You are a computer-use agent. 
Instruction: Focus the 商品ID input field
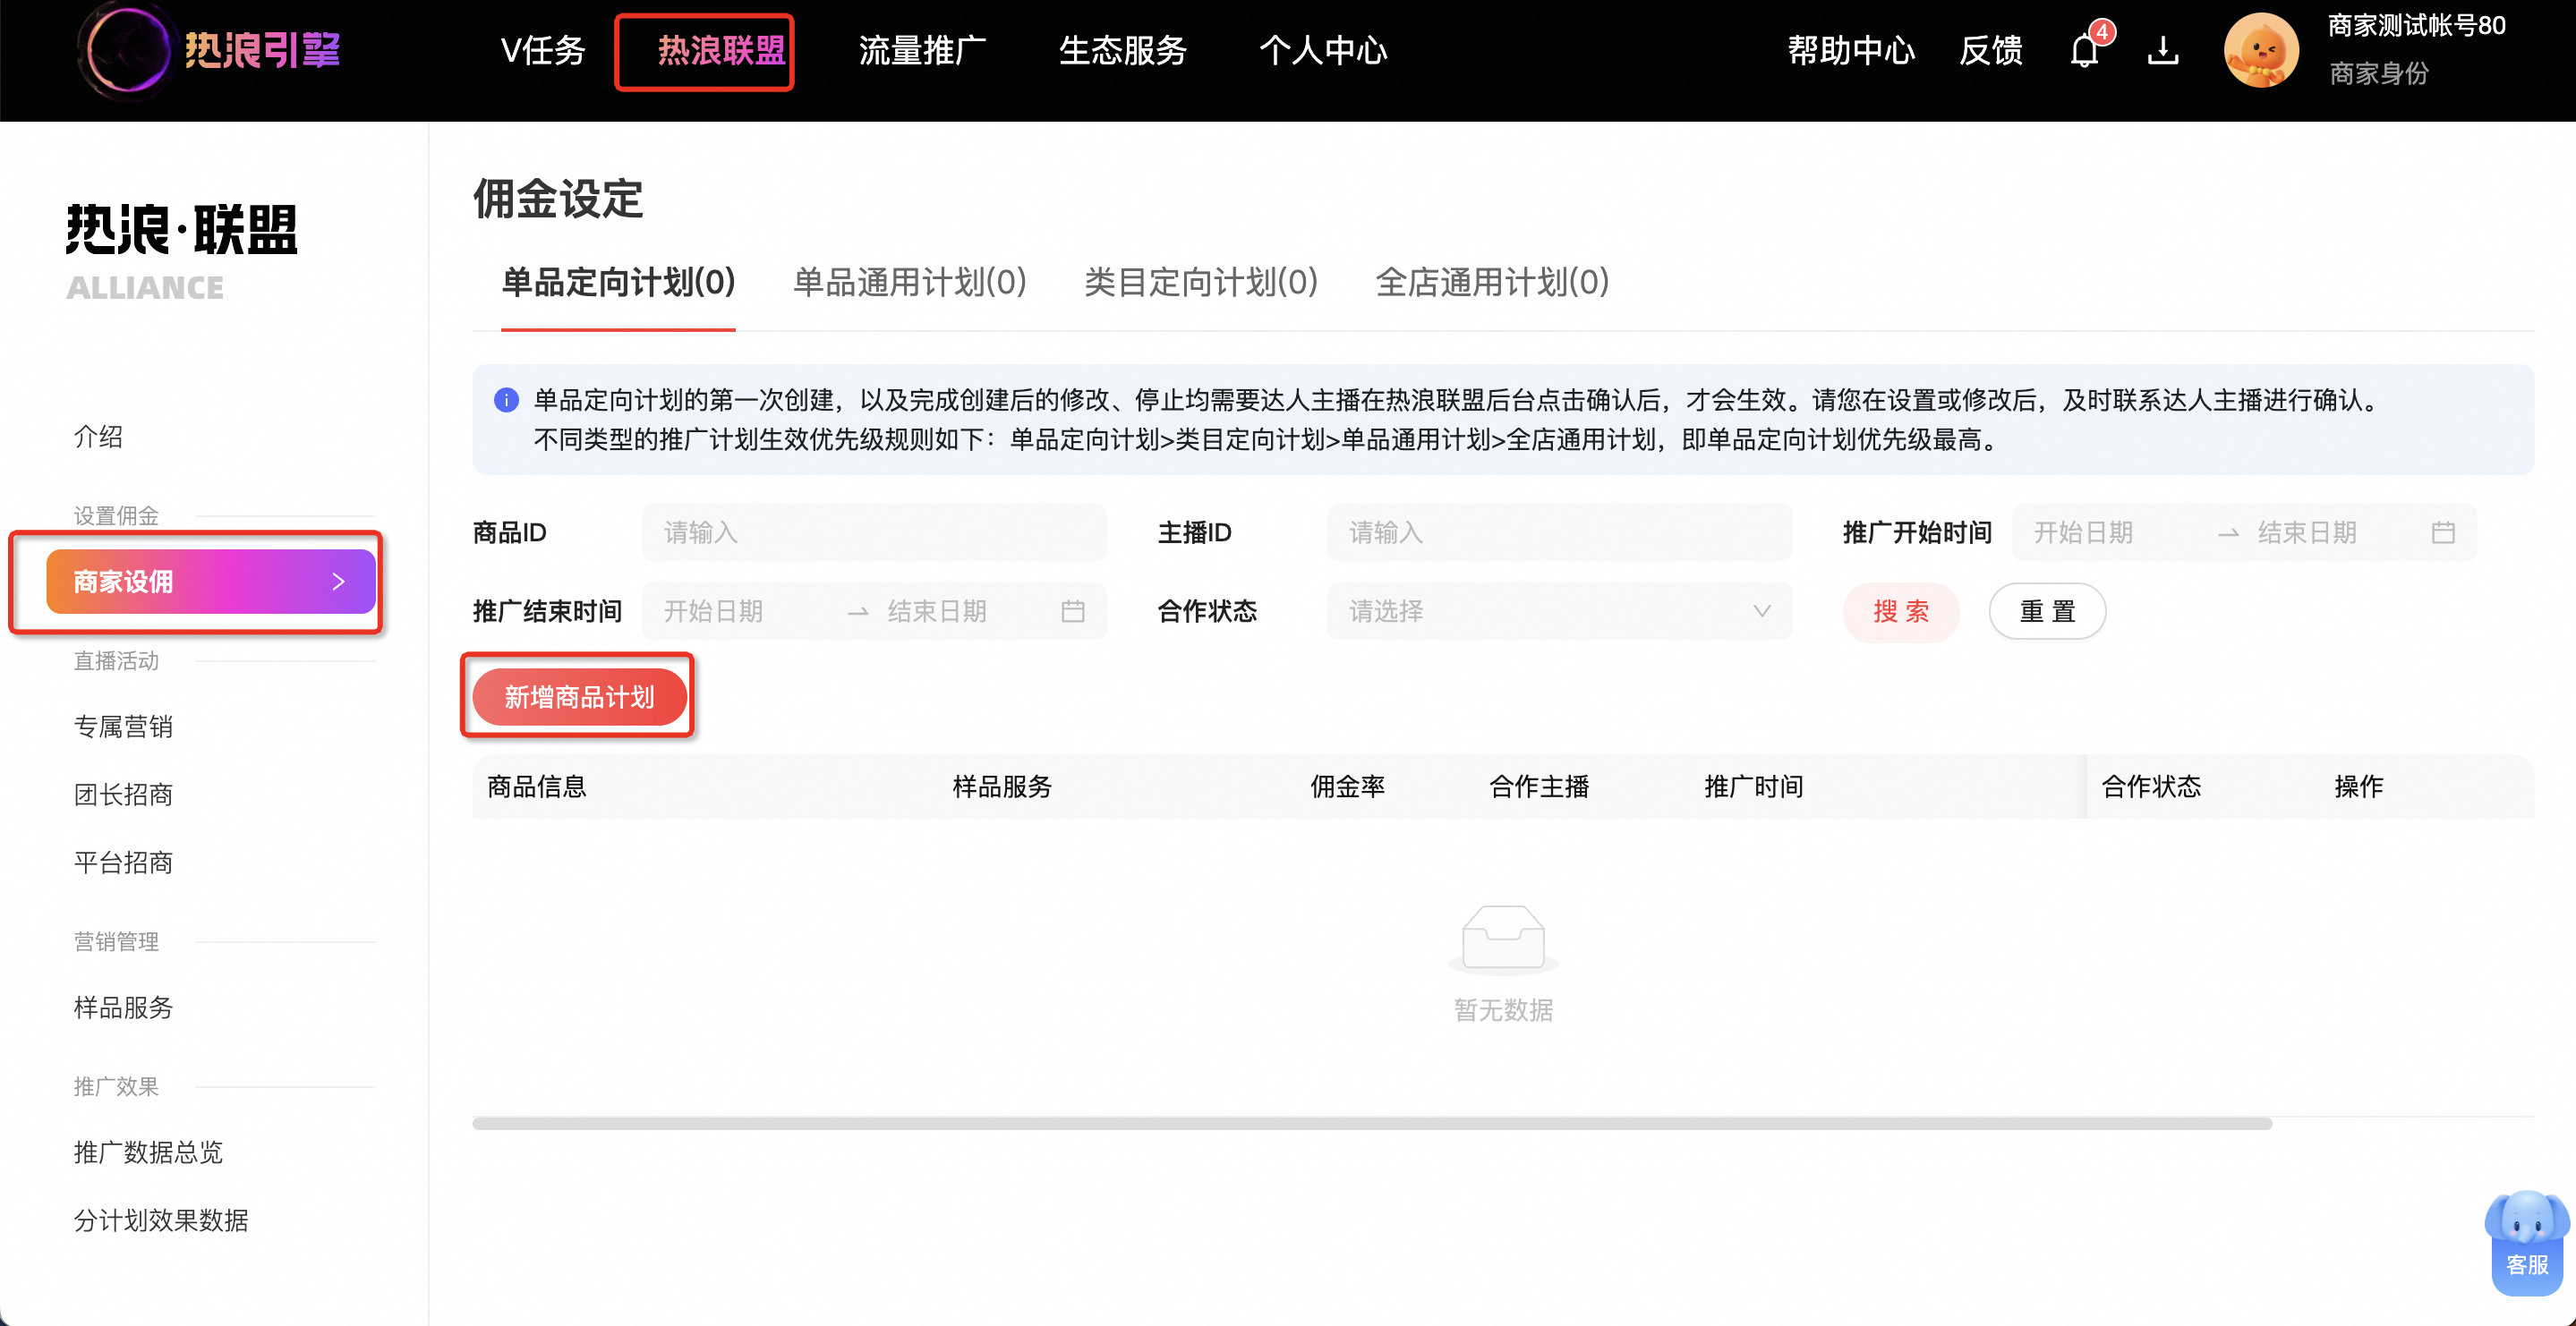click(874, 533)
